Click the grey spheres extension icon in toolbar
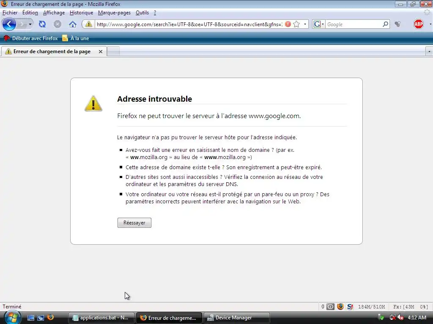This screenshot has width=433, height=324. [x=397, y=24]
